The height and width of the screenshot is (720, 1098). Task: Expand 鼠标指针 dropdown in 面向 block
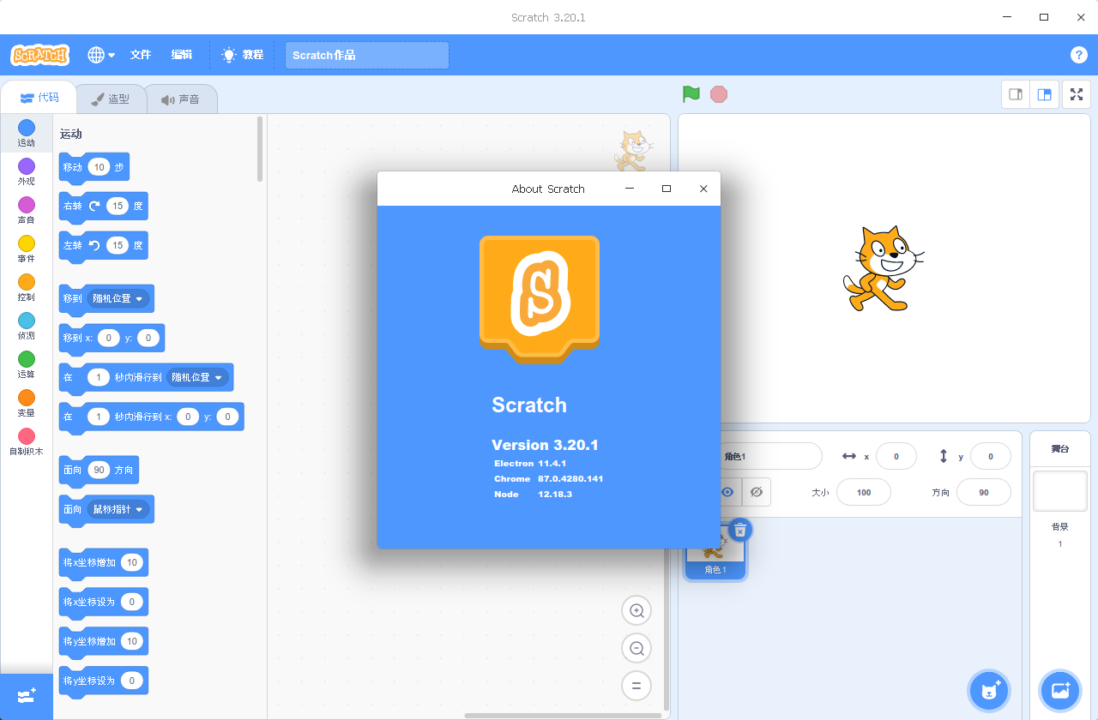(x=118, y=509)
